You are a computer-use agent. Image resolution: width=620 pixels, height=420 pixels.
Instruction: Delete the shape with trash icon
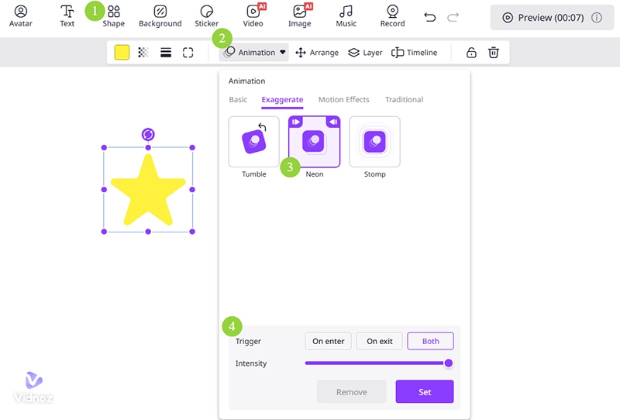[493, 53]
